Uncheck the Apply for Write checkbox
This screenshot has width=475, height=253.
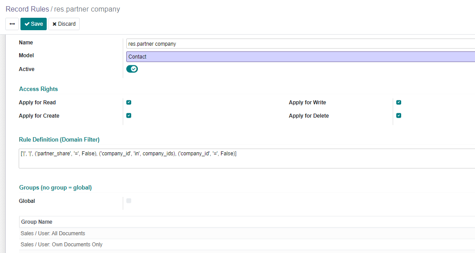[399, 103]
